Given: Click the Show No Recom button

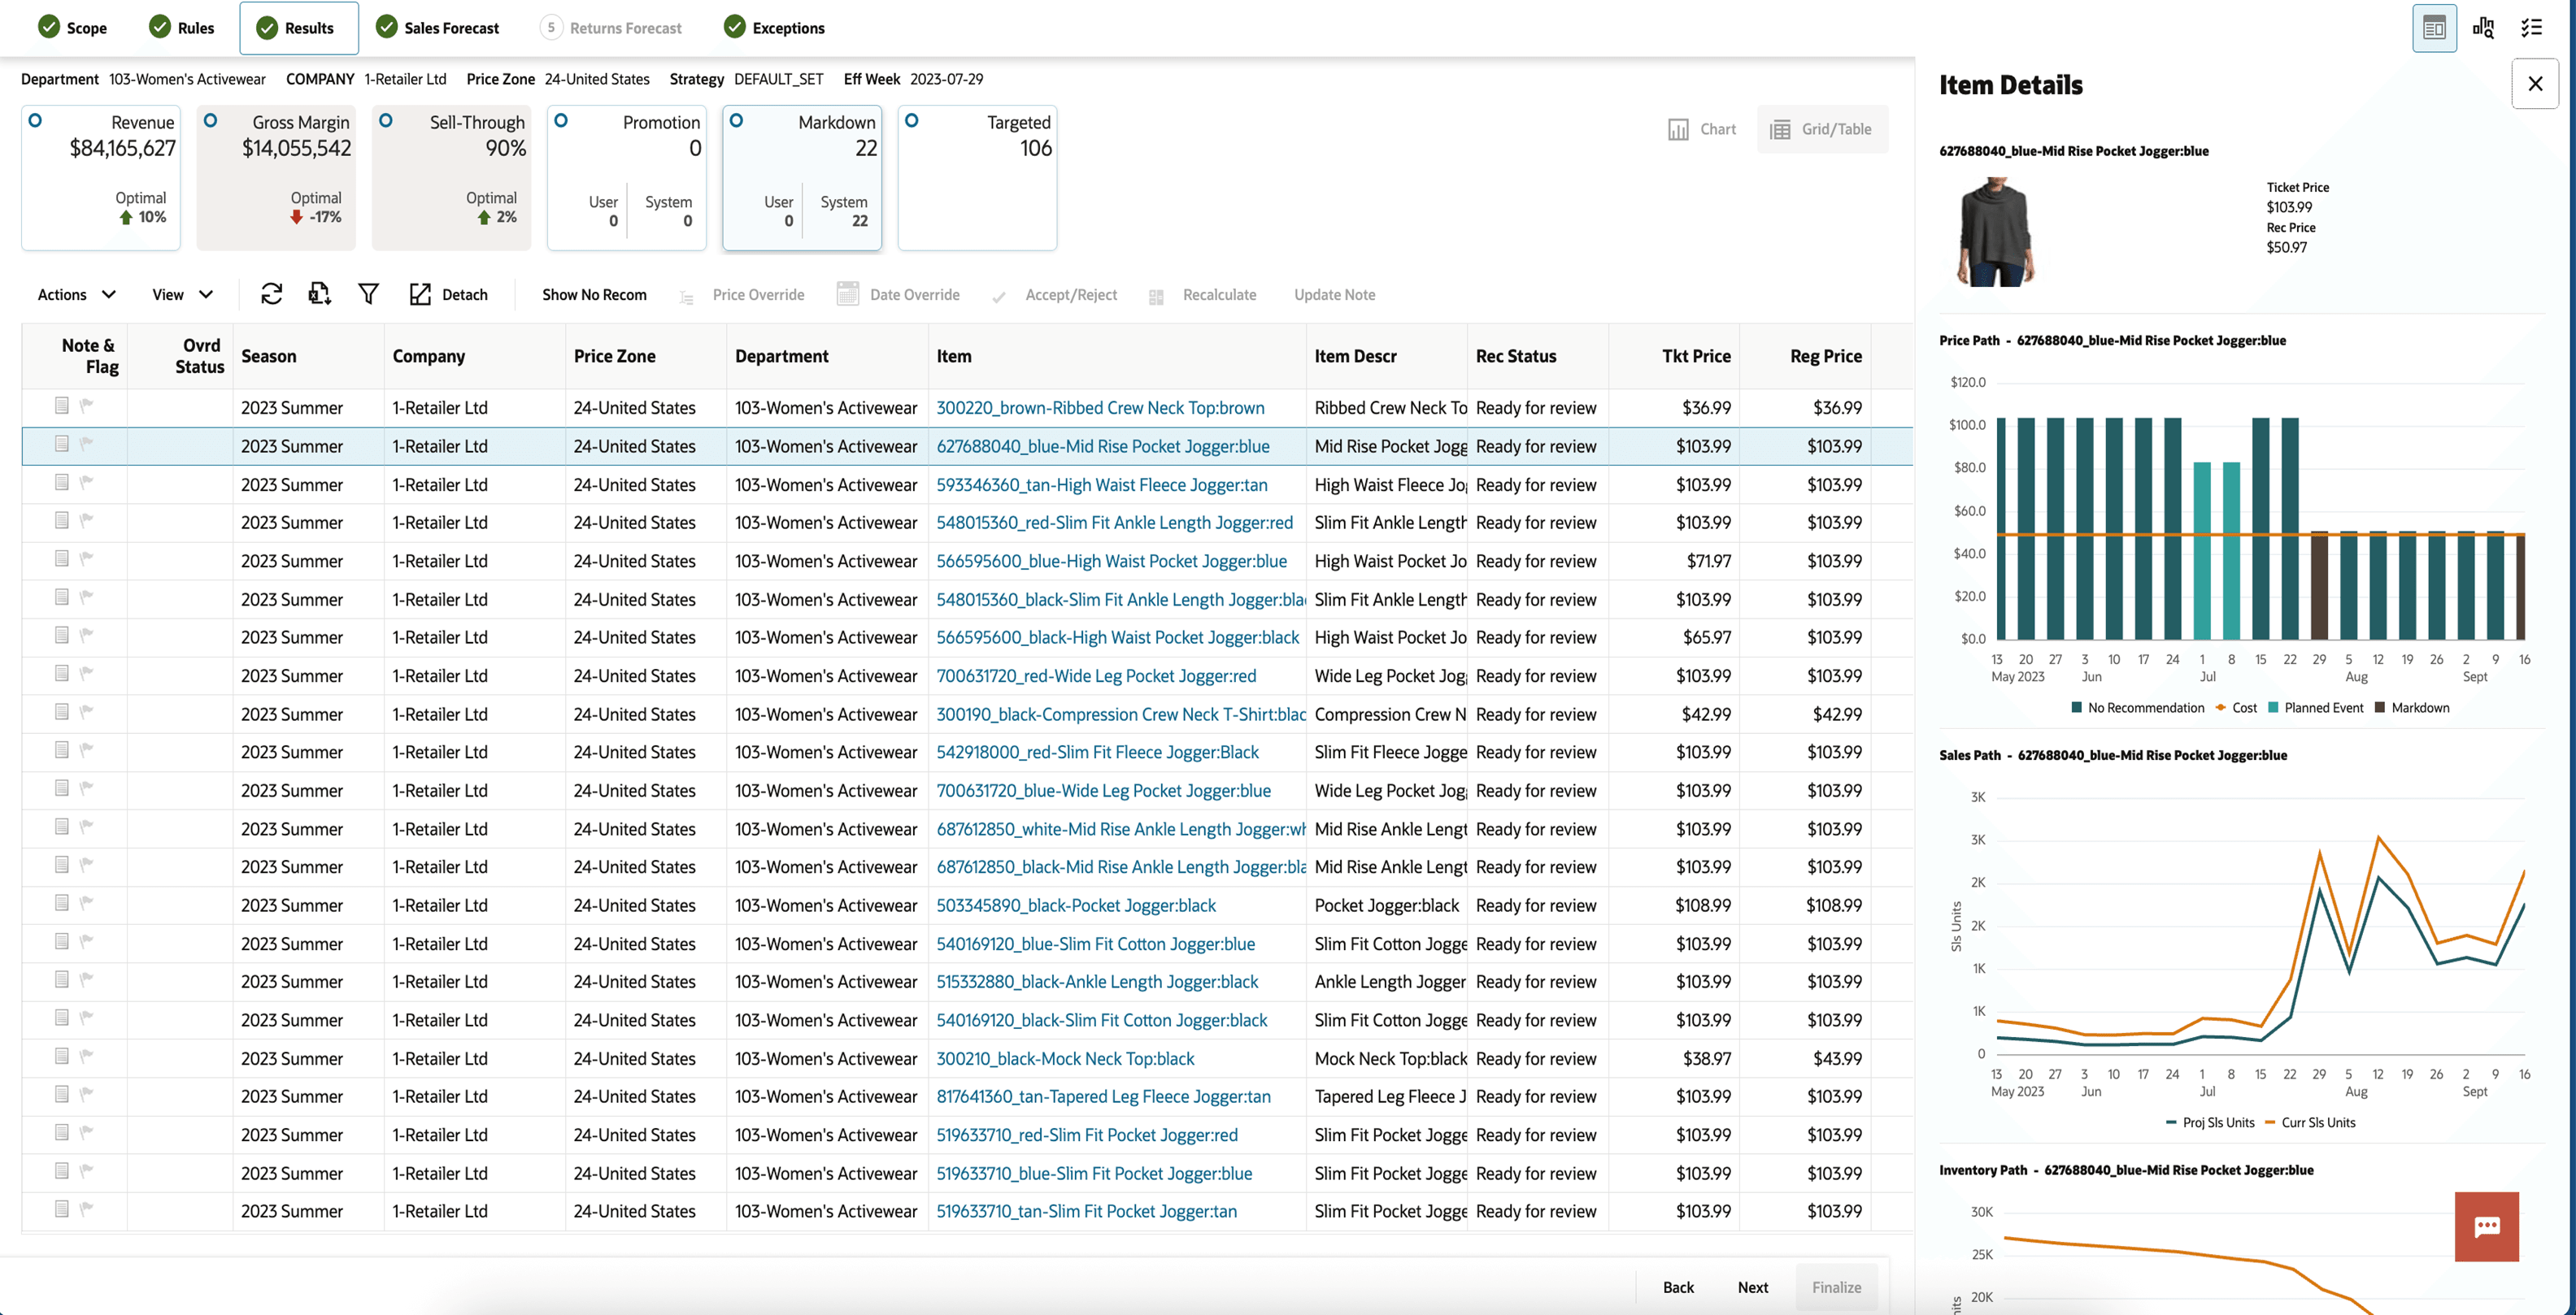Looking at the screenshot, I should pyautogui.click(x=594, y=293).
